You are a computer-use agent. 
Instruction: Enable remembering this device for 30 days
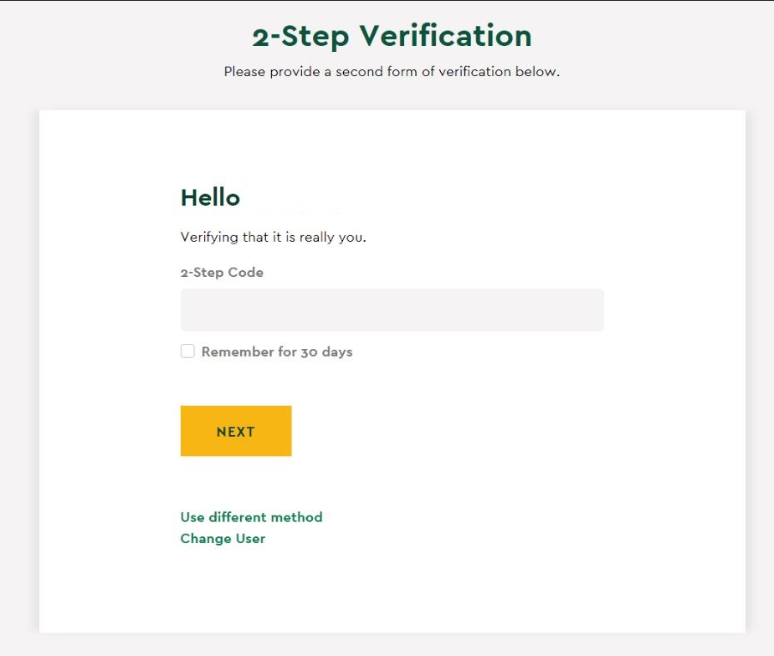click(x=187, y=351)
